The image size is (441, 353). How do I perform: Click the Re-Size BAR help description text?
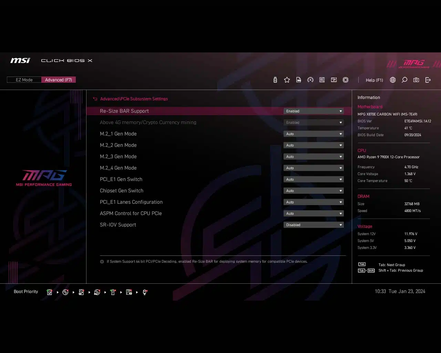(x=207, y=261)
